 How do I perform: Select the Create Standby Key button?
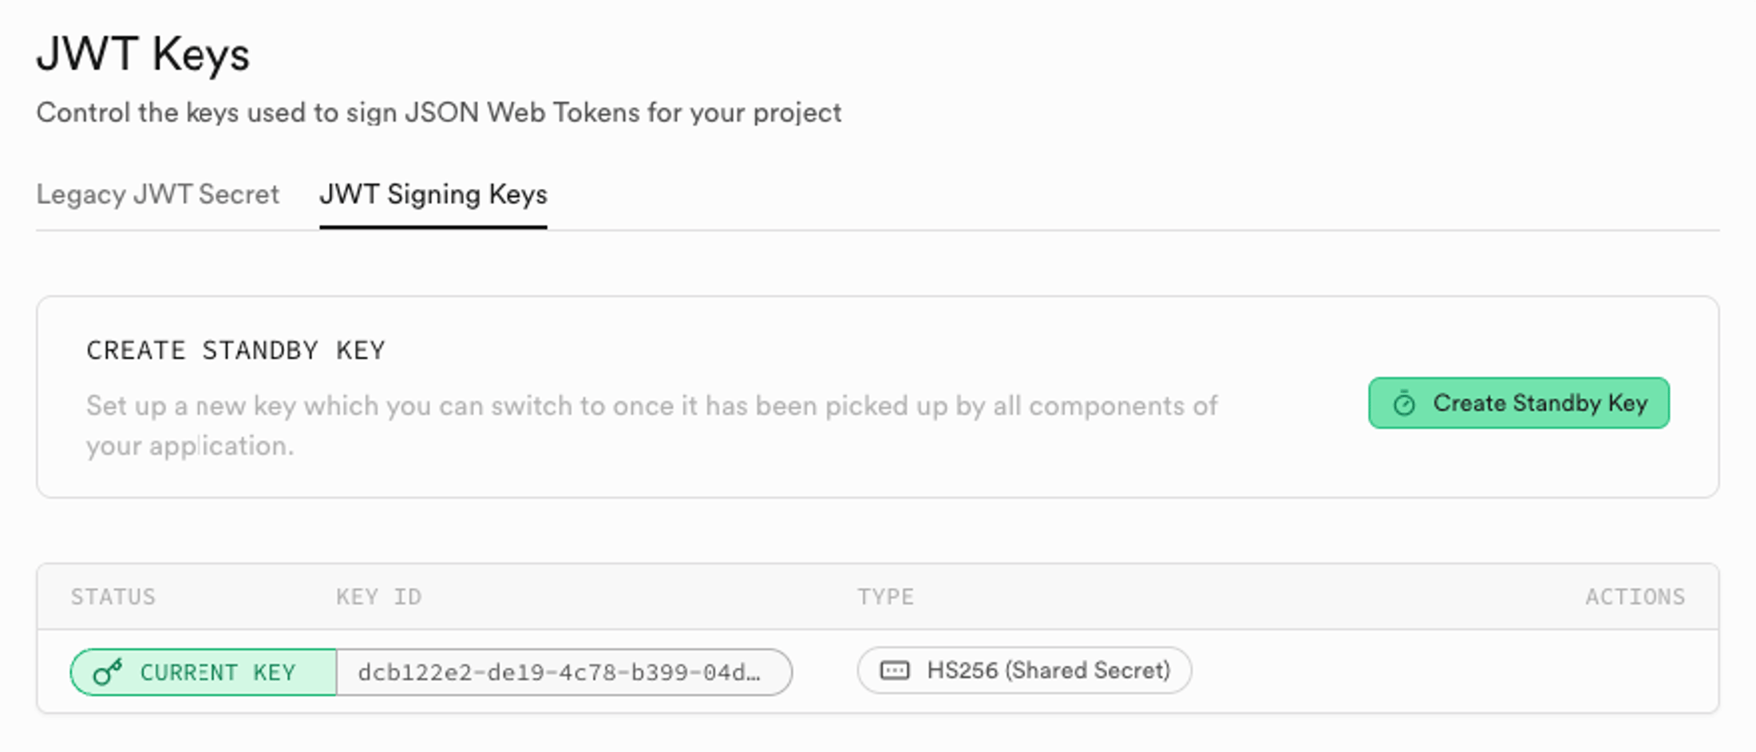click(1517, 403)
